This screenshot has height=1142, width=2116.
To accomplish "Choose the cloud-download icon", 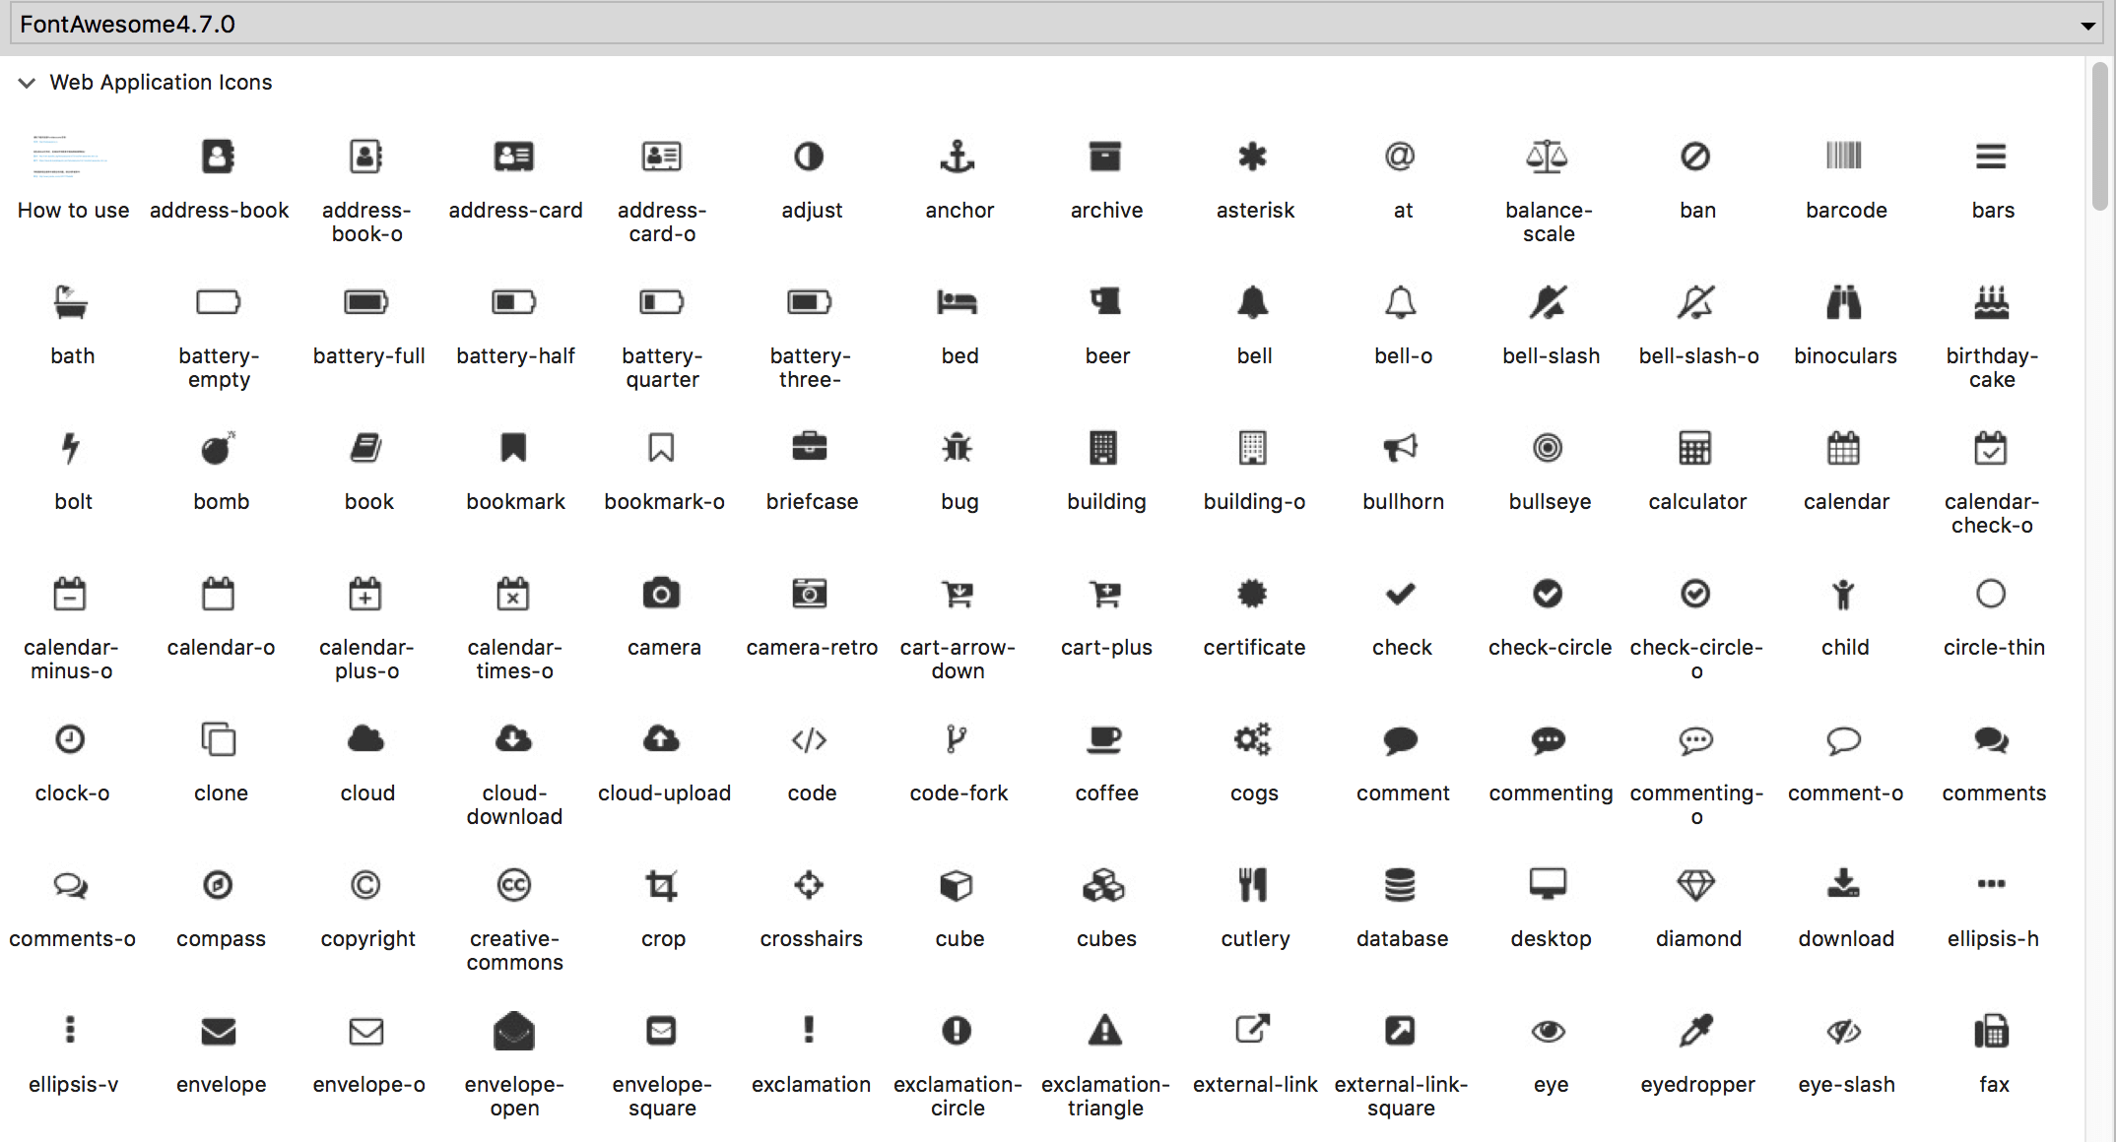I will coord(513,739).
